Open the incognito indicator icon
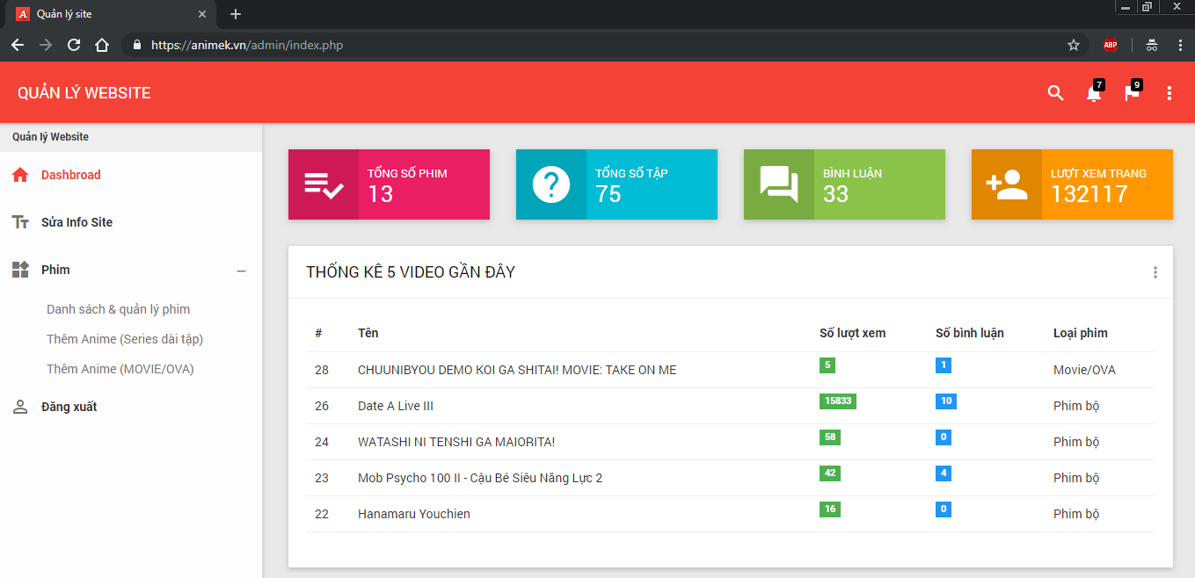Screen dimensions: 1195x578 point(1151,45)
